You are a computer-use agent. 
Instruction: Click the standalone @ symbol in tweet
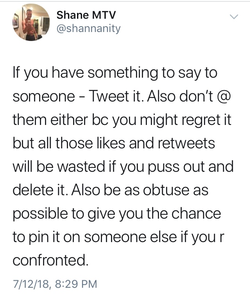coord(223,96)
